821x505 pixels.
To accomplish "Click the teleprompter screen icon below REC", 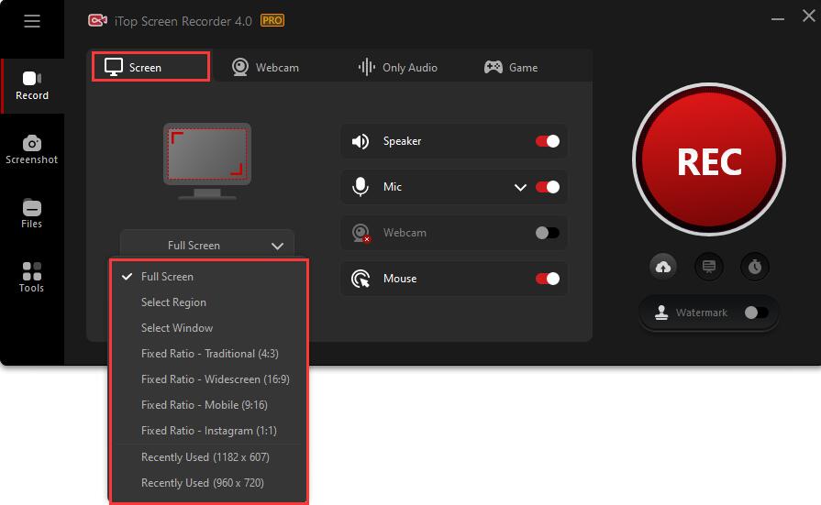I will [x=709, y=267].
